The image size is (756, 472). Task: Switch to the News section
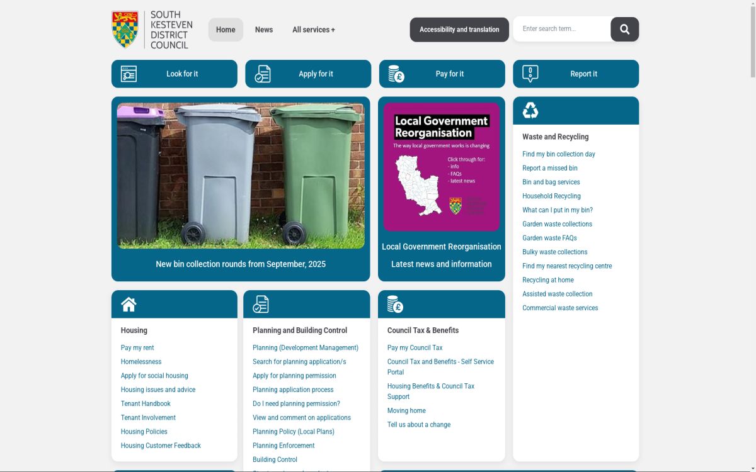[x=264, y=30]
